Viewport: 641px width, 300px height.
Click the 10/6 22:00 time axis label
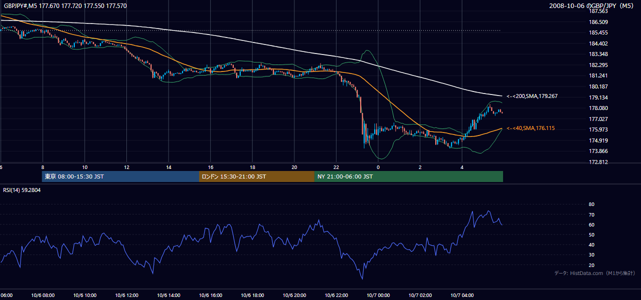336,295
